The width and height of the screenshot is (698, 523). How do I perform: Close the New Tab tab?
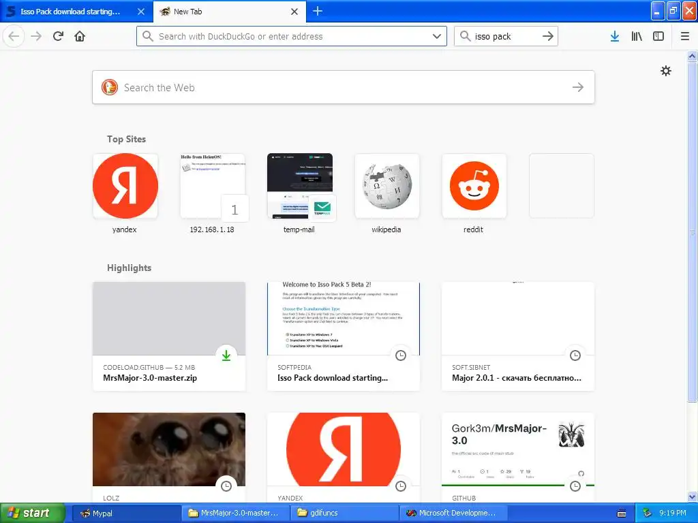pyautogui.click(x=294, y=12)
